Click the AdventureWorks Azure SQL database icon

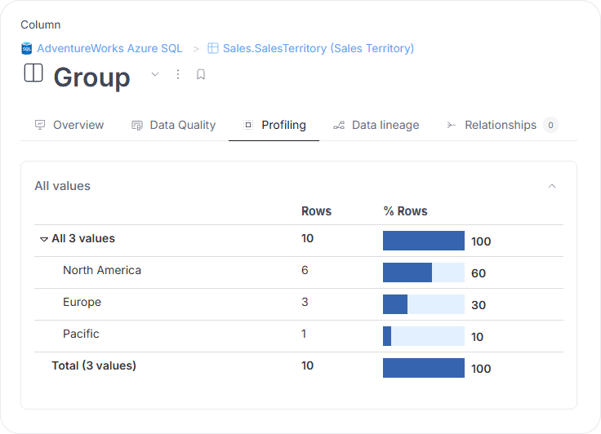point(27,49)
